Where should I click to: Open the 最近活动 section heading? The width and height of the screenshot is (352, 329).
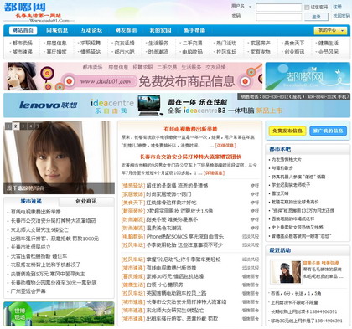[x=280, y=250]
